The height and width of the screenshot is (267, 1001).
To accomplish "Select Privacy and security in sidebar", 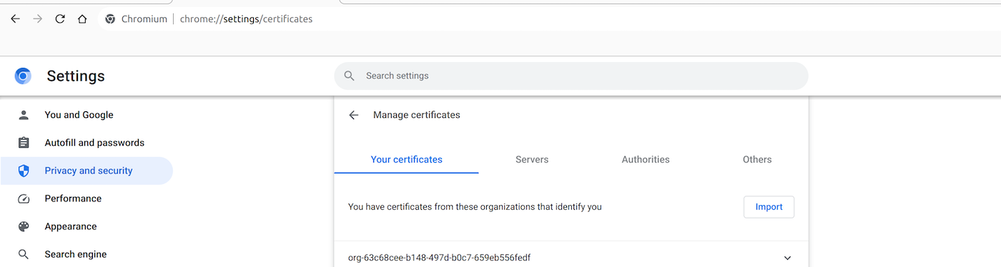I will (87, 171).
